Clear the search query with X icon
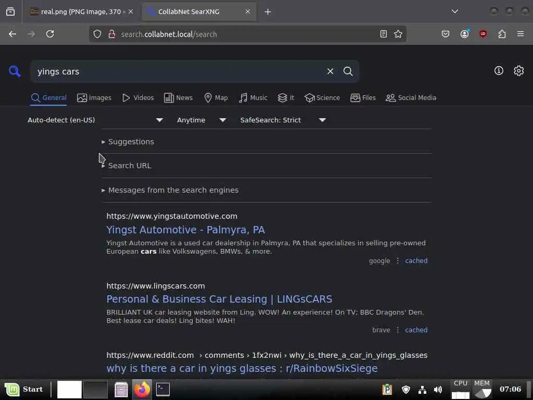This screenshot has width=533, height=400. click(x=330, y=71)
